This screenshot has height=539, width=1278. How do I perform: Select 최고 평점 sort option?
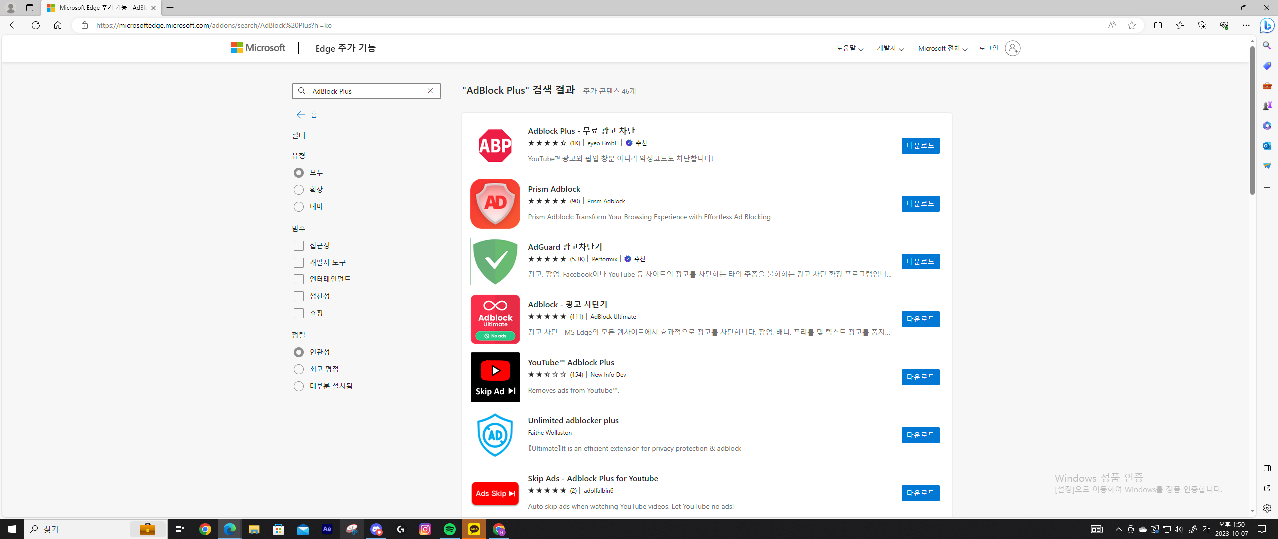pos(299,369)
